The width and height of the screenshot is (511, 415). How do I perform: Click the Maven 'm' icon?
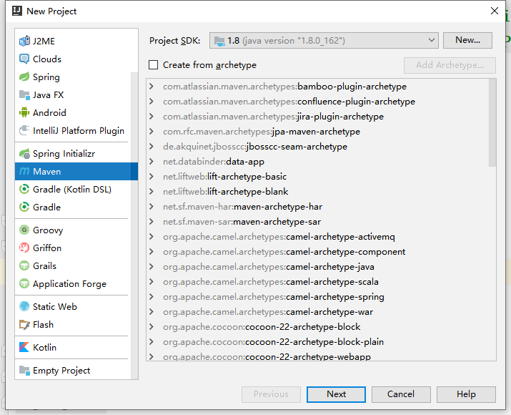point(24,171)
